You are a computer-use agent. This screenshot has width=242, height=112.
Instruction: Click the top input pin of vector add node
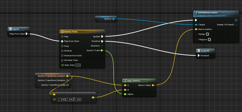[x=54, y=94]
